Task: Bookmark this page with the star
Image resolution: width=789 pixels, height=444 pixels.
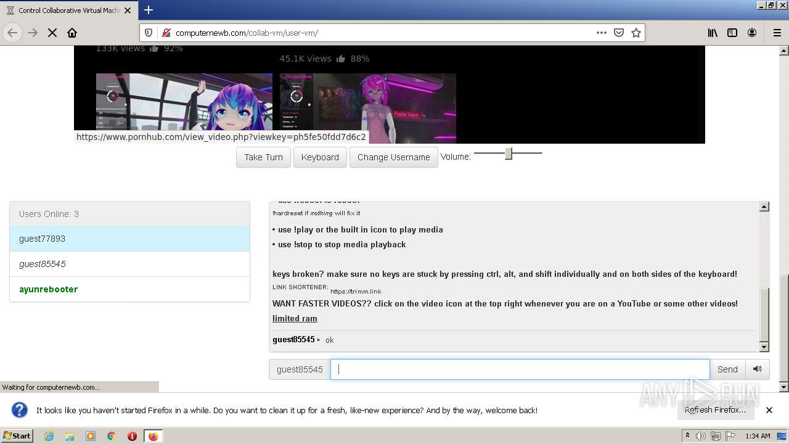Action: [636, 33]
